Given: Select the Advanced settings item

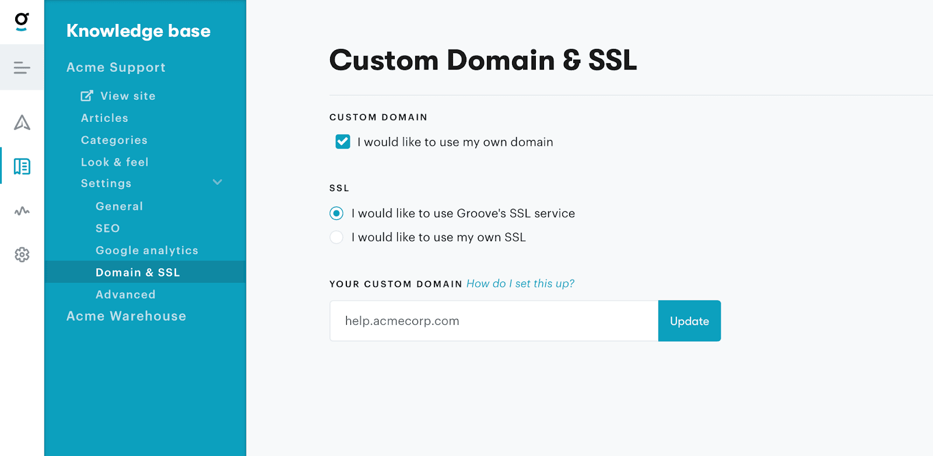Looking at the screenshot, I should pyautogui.click(x=125, y=294).
